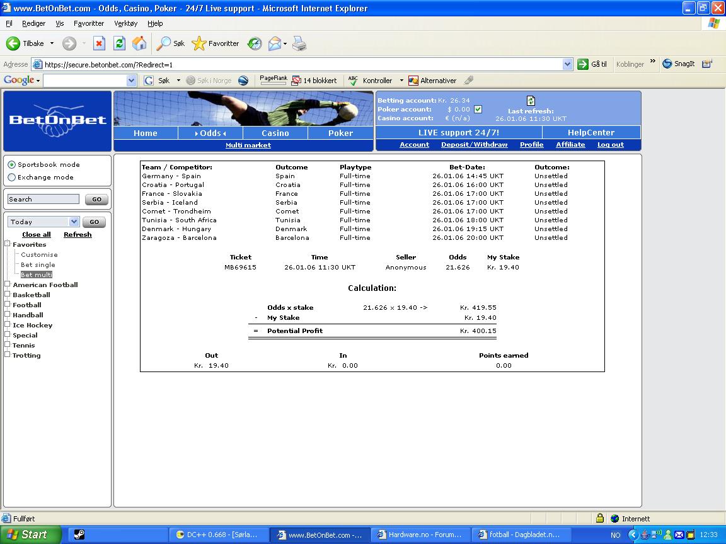
Task: Select Exchange mode radio button
Action: (11, 177)
